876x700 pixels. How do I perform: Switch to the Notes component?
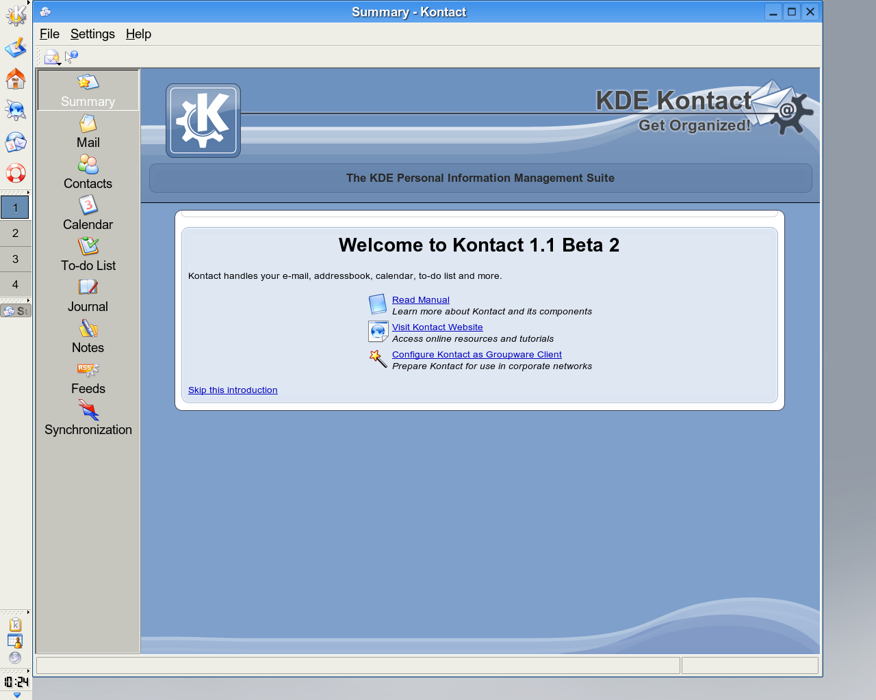[88, 336]
